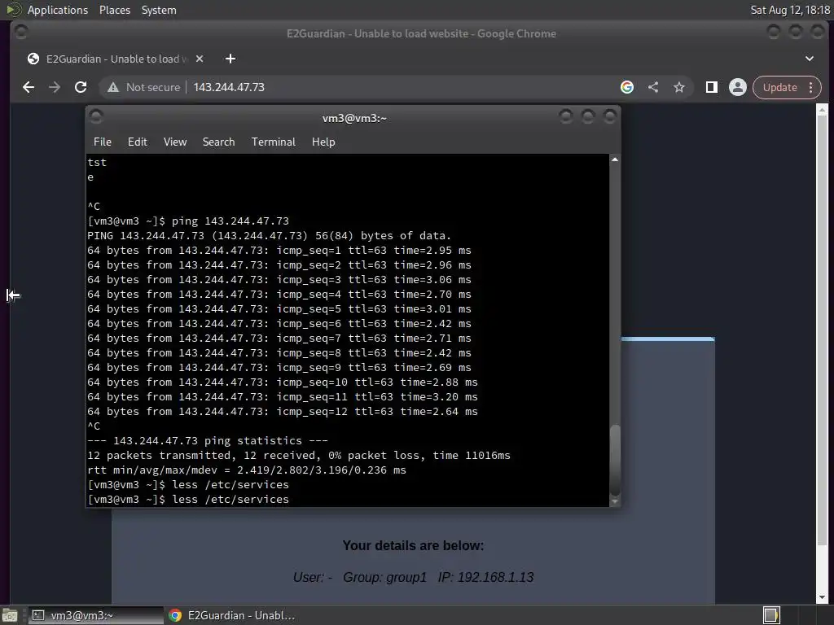834x625 pixels.
Task: Open the terminal View menu
Action: [x=175, y=142]
